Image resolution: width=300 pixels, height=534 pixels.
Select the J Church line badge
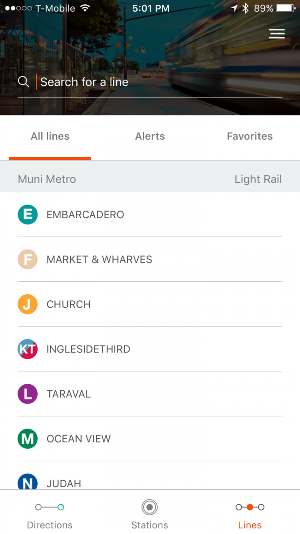(27, 304)
